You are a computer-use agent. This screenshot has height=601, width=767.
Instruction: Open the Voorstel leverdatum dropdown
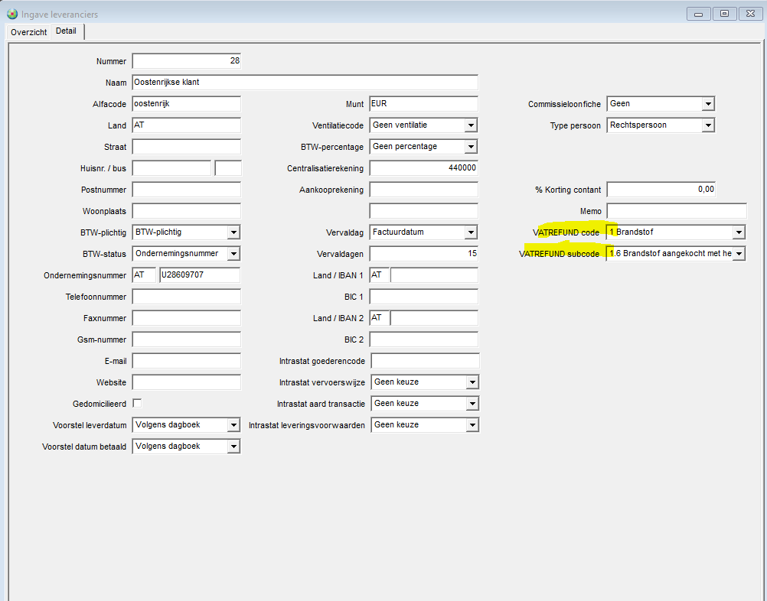[233, 425]
